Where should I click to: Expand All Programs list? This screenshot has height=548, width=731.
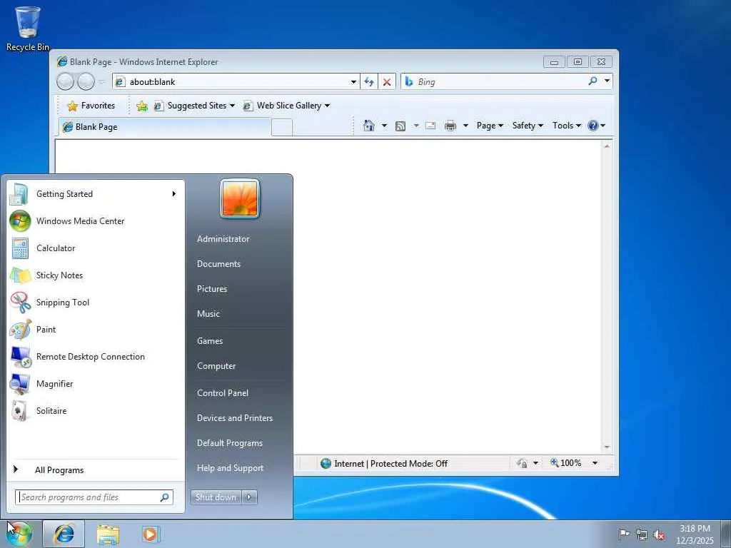pos(96,470)
